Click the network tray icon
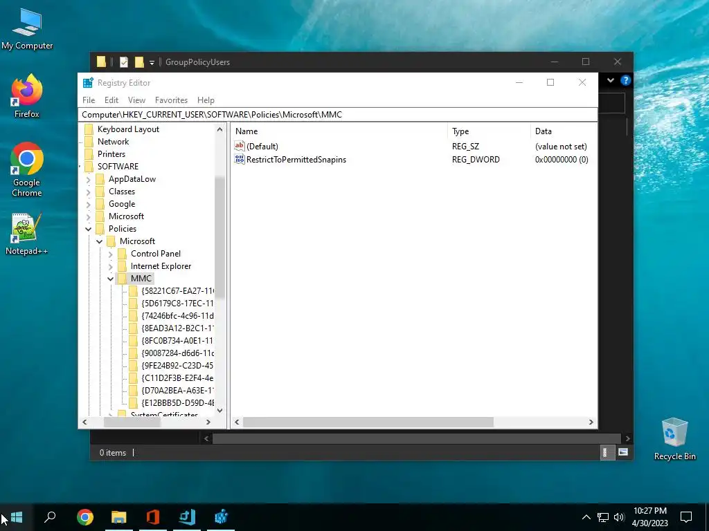This screenshot has height=531, width=709. click(x=603, y=517)
